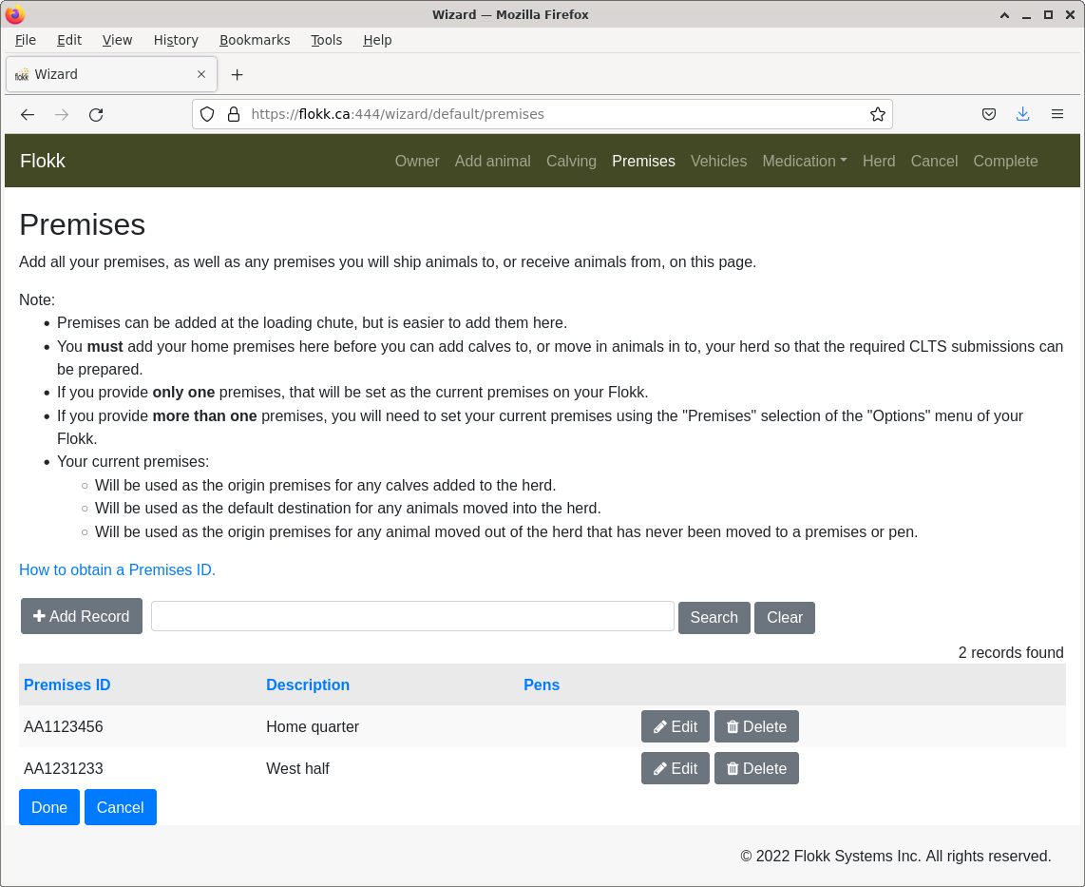This screenshot has height=887, width=1085.
Task: Open a new tab with plus icon
Action: tap(238, 74)
